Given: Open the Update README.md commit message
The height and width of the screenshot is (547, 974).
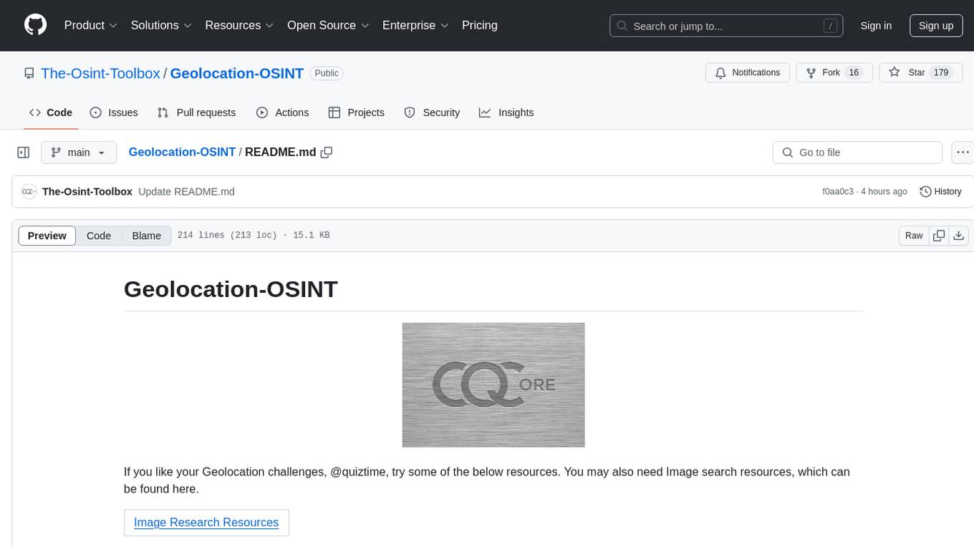Looking at the screenshot, I should tap(186, 191).
